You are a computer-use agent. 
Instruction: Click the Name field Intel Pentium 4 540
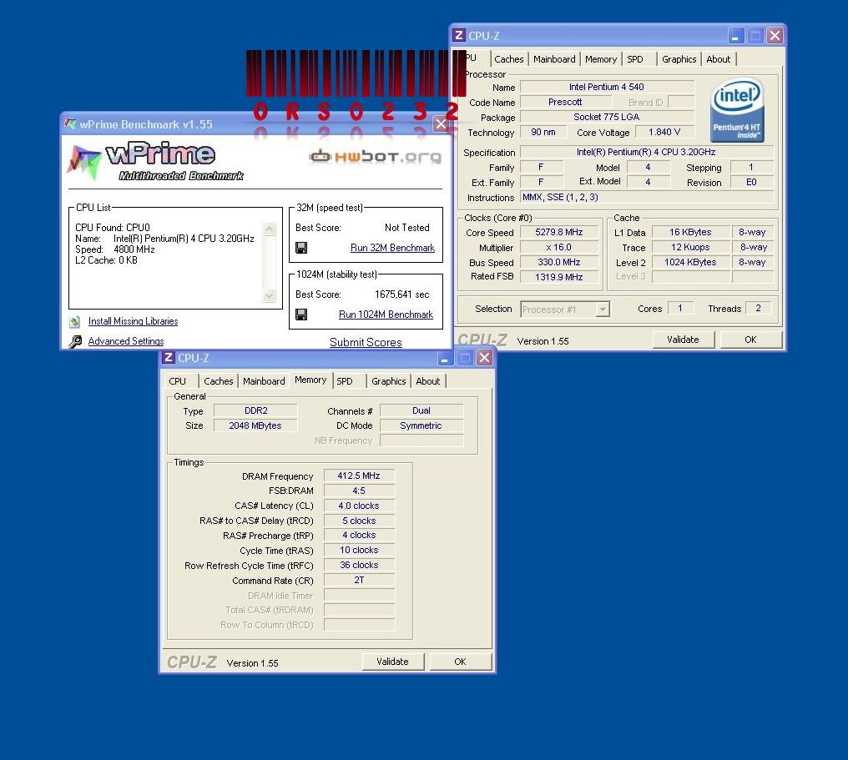point(606,87)
